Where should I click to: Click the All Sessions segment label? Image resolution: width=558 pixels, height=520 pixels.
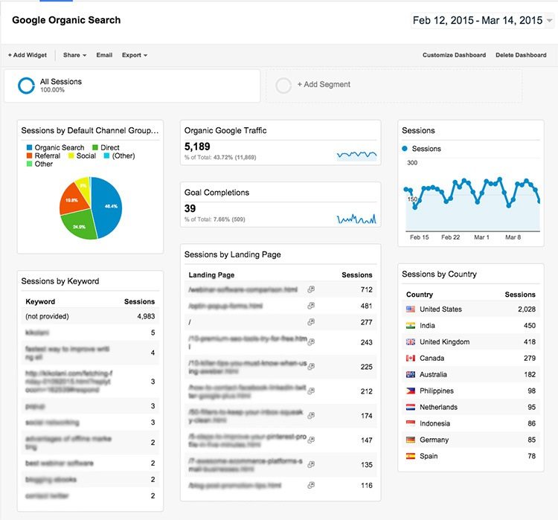[x=61, y=82]
